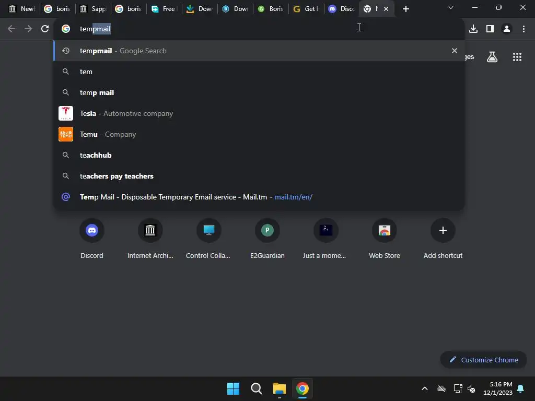Switch to the Discord tab
Image resolution: width=535 pixels, height=401 pixels.
pyautogui.click(x=341, y=9)
